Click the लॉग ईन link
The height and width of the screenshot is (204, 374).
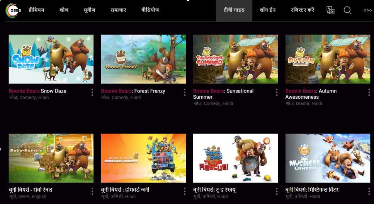(x=268, y=10)
